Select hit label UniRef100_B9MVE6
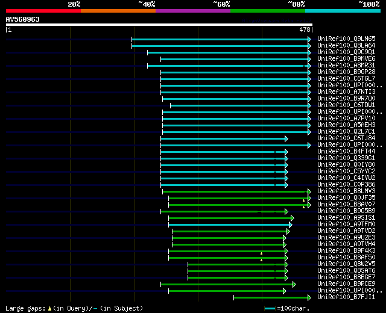386x313 pixels. pyautogui.click(x=346, y=59)
